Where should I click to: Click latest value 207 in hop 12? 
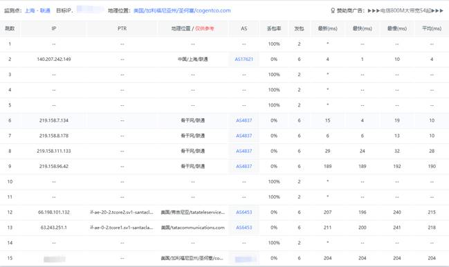328,212
